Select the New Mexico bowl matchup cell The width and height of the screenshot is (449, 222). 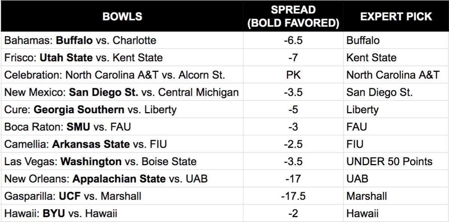pos(121,92)
